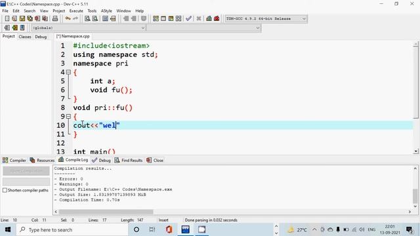The width and height of the screenshot is (420, 236).
Task: Open Task View from the taskbar
Action: click(152, 229)
